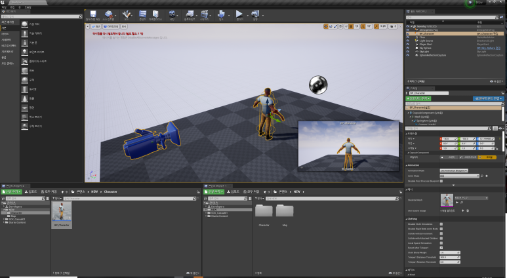Open the Marketplace toolbar icon
The image size is (507, 278).
(155, 14)
